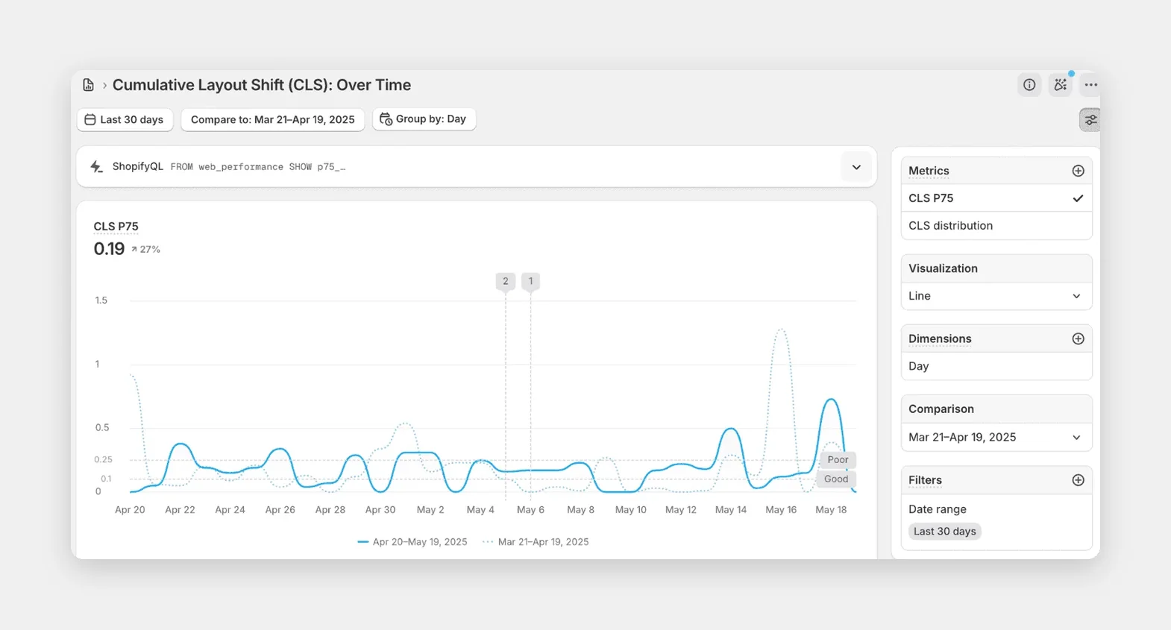
Task: Click the 0.19 metric value
Action: click(x=109, y=249)
